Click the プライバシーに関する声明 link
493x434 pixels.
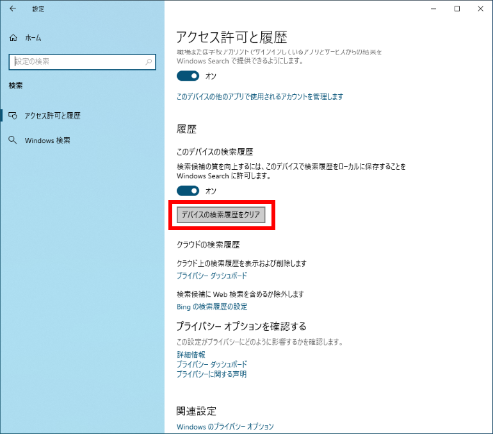coord(212,374)
